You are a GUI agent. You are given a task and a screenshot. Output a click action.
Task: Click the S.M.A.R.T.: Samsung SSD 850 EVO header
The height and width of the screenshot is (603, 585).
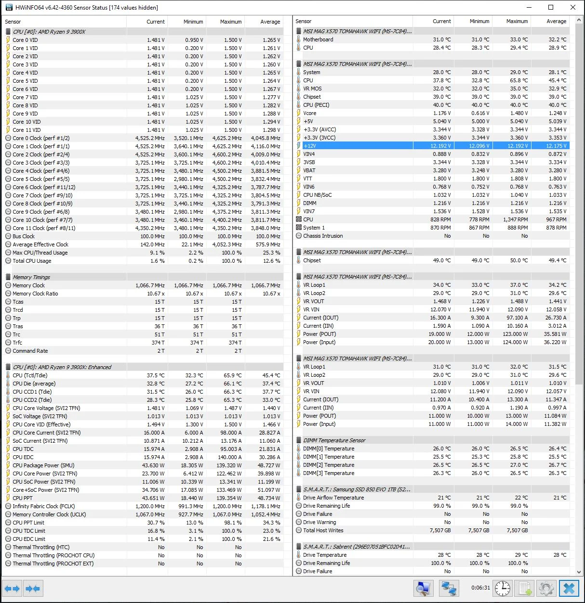(x=432, y=489)
